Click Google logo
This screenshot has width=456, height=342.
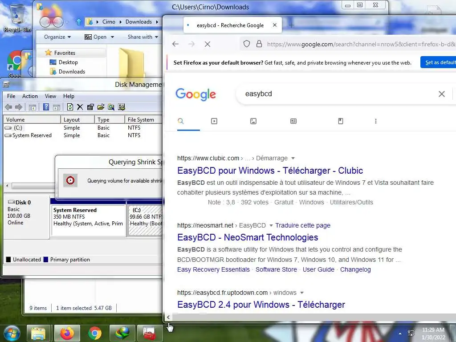pyautogui.click(x=196, y=94)
